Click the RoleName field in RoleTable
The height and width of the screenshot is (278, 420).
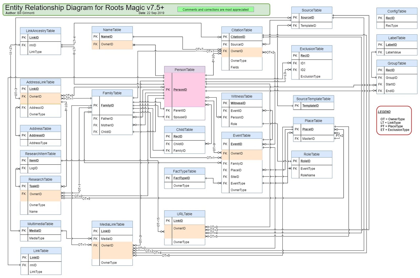coord(308,175)
